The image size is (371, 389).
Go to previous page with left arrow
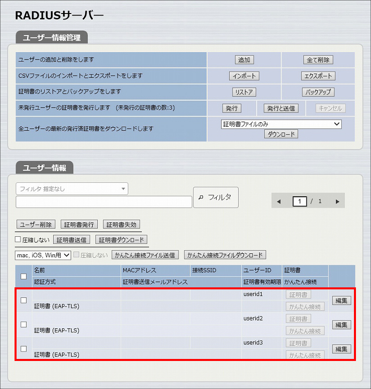(x=279, y=201)
